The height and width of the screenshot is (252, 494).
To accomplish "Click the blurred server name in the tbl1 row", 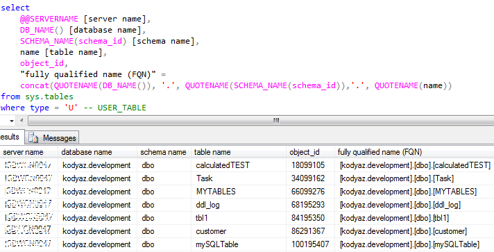I will tap(29, 217).
